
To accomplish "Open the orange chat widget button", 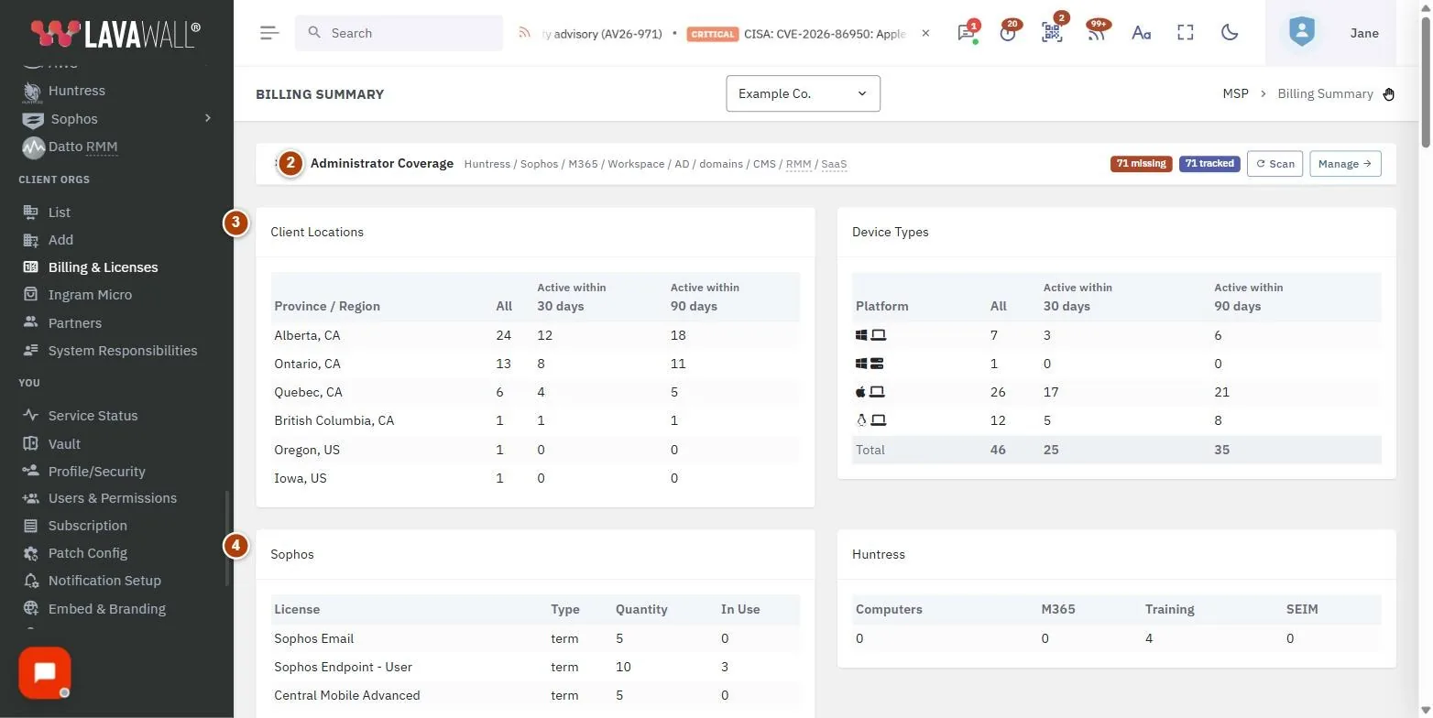I will pyautogui.click(x=45, y=673).
